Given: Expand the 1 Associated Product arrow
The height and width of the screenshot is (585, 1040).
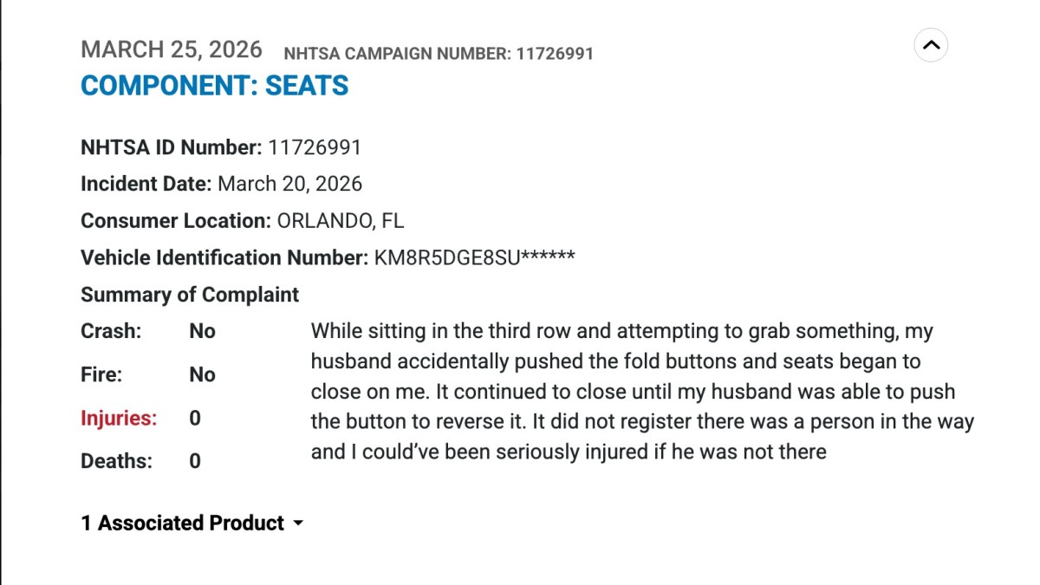Looking at the screenshot, I should [298, 523].
